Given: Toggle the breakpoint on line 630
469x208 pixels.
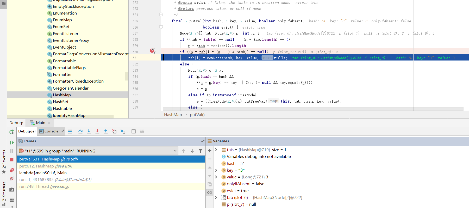Looking at the screenshot, I should pos(152,51).
